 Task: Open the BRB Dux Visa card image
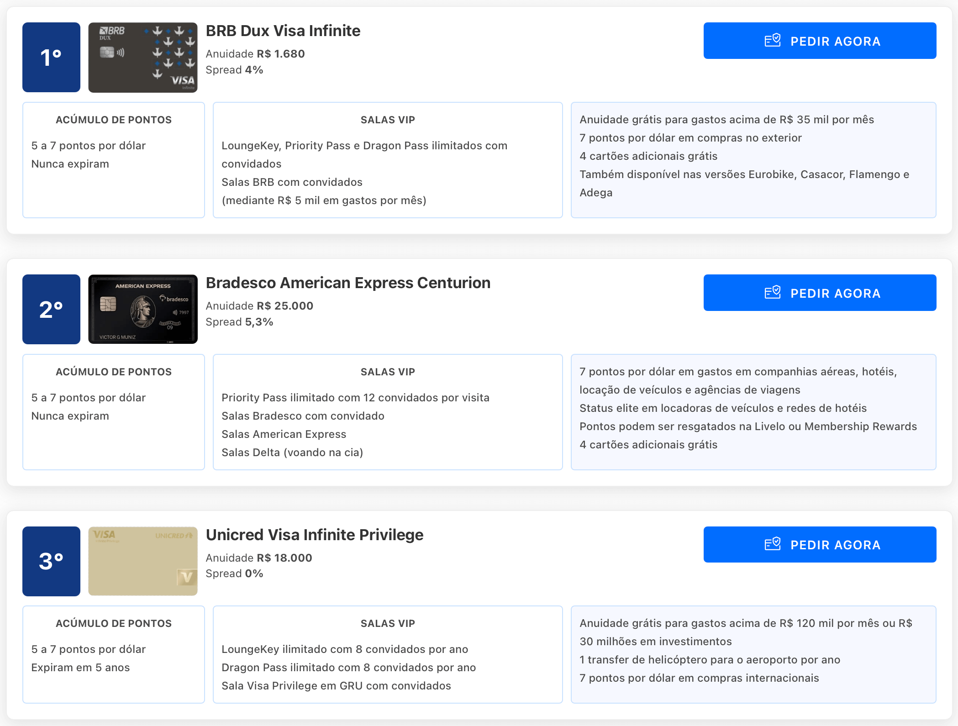[x=143, y=58]
